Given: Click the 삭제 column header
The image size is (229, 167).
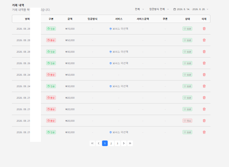Looking at the screenshot, I should click(x=204, y=19).
